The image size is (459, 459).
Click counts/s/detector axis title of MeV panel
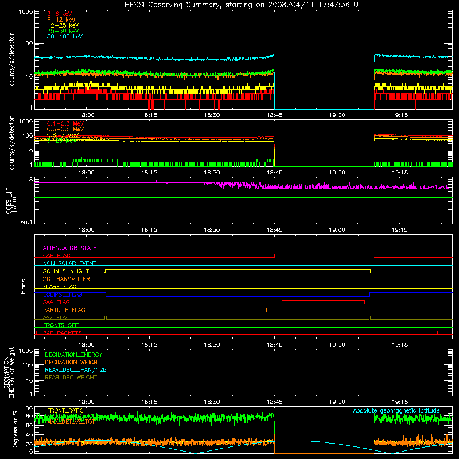coord(11,143)
